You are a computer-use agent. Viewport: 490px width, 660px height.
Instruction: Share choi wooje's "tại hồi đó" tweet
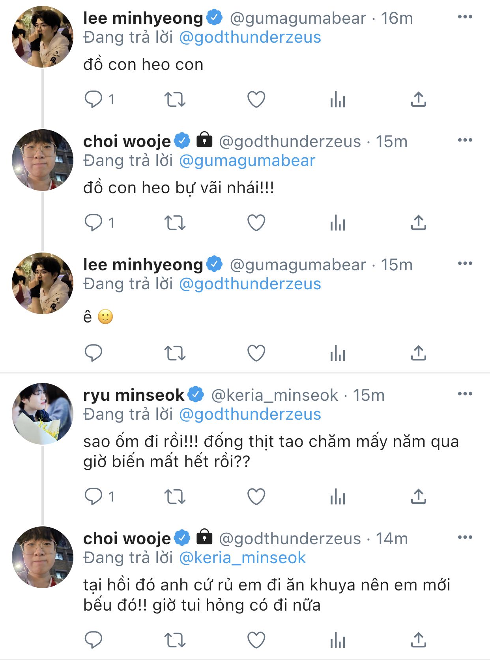click(418, 640)
